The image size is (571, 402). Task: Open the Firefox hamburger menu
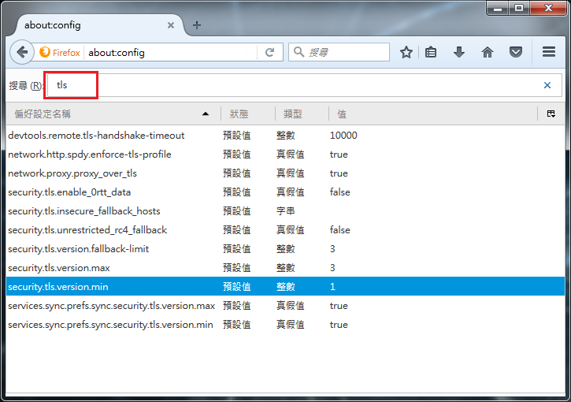pyautogui.click(x=549, y=52)
